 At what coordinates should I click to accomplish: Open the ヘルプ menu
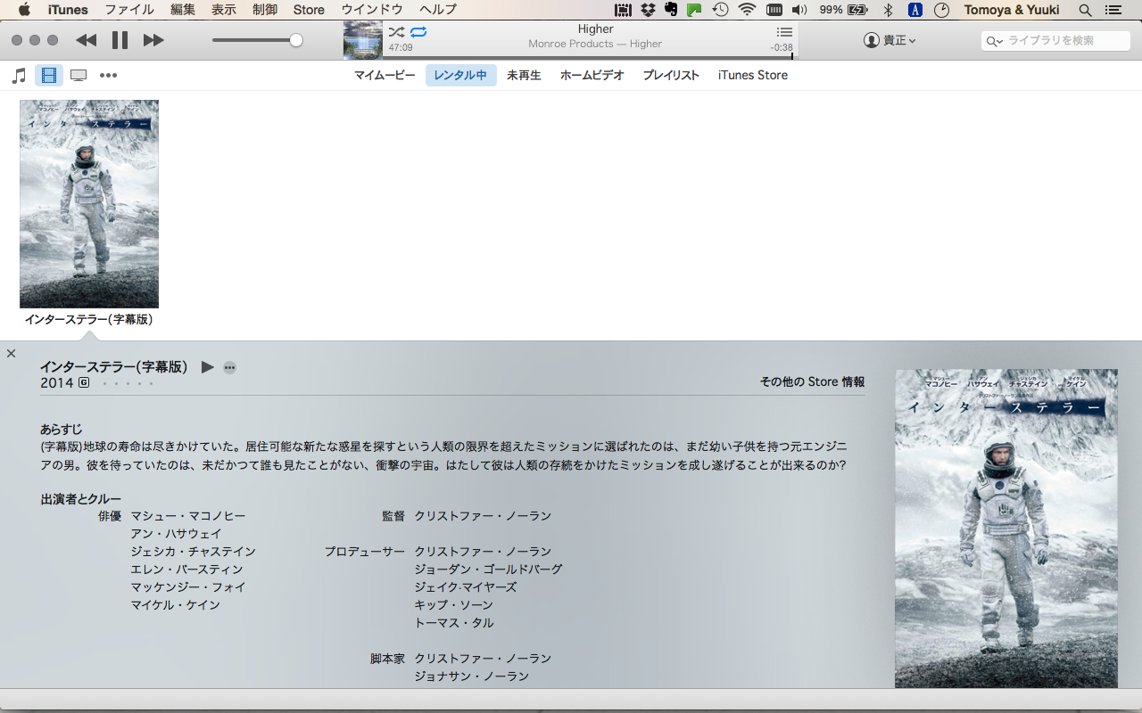coord(438,10)
